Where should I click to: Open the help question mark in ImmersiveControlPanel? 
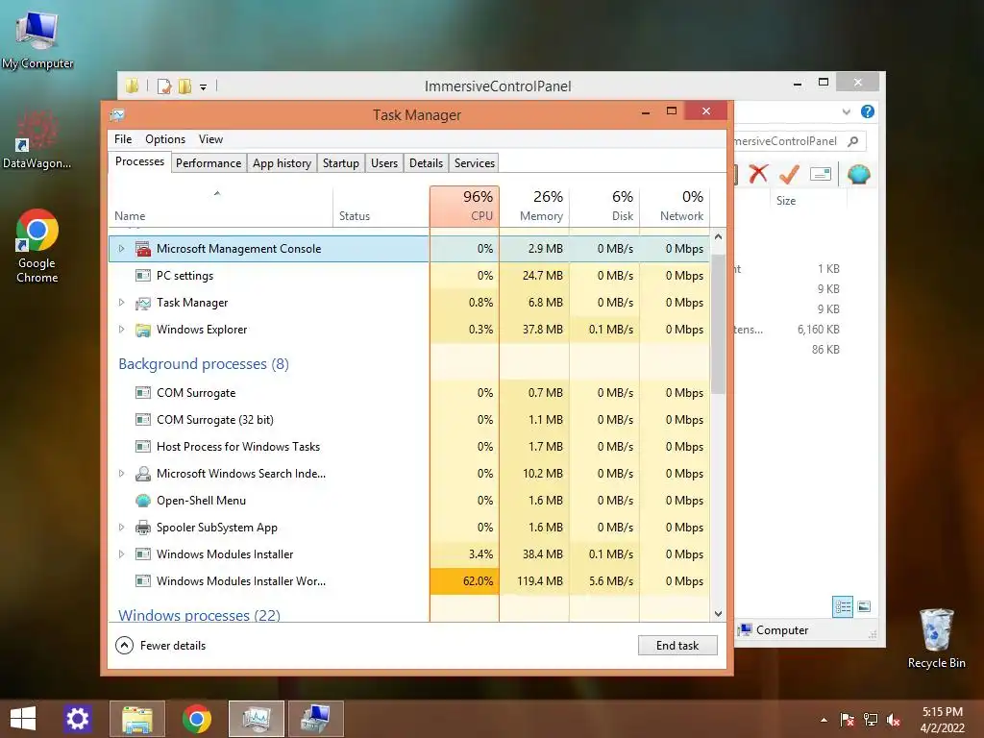[x=868, y=111]
